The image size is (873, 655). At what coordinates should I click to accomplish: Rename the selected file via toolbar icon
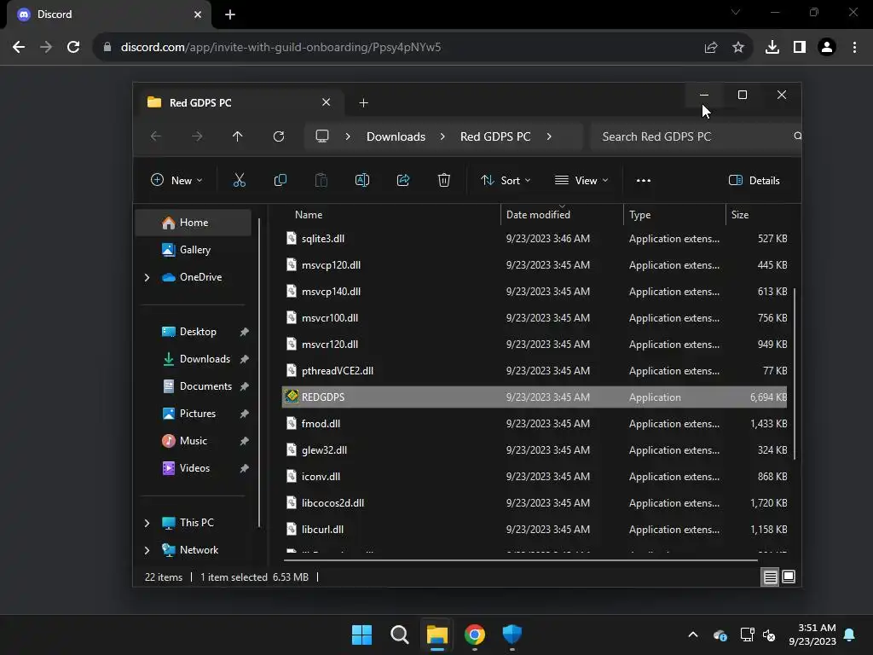tap(361, 180)
